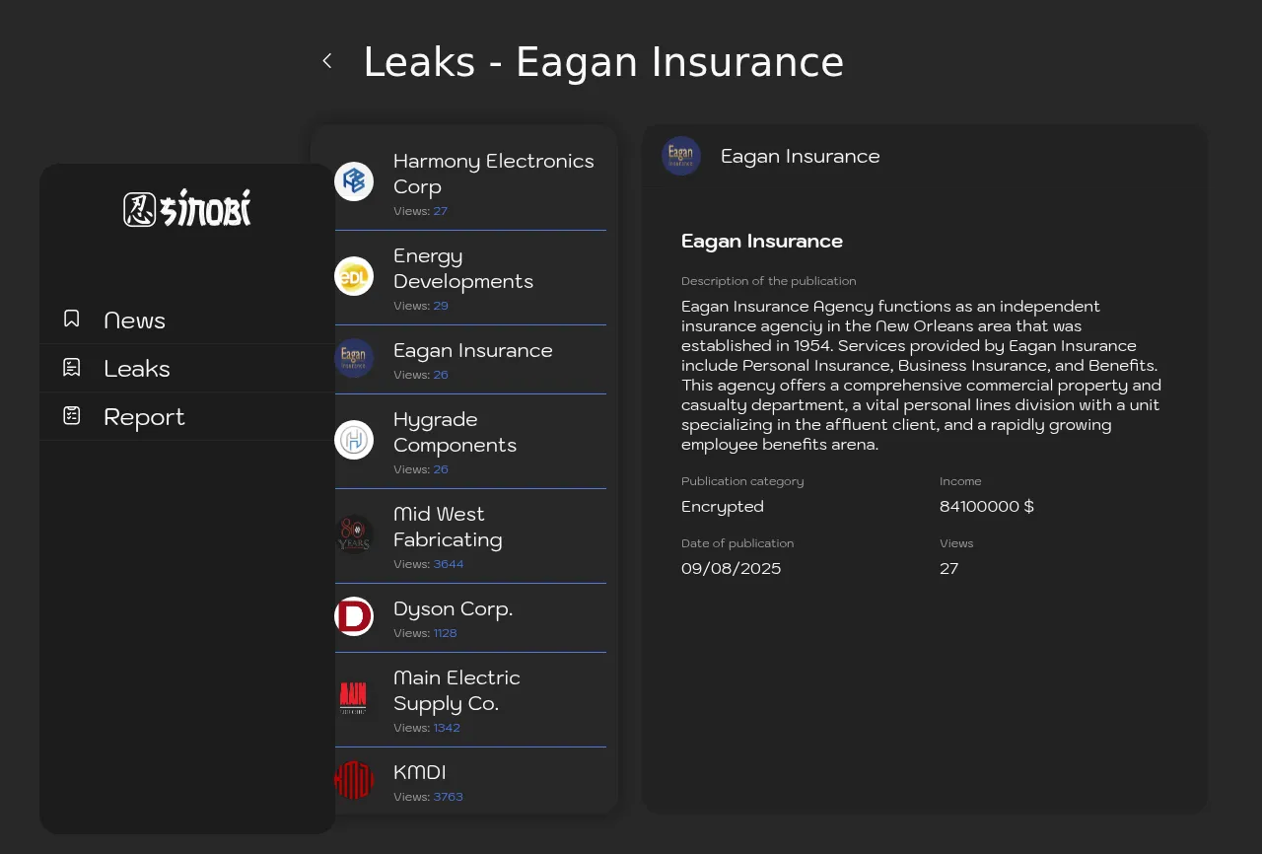Click the KMDI logo in the list
The height and width of the screenshot is (854, 1262).
pyautogui.click(x=354, y=780)
